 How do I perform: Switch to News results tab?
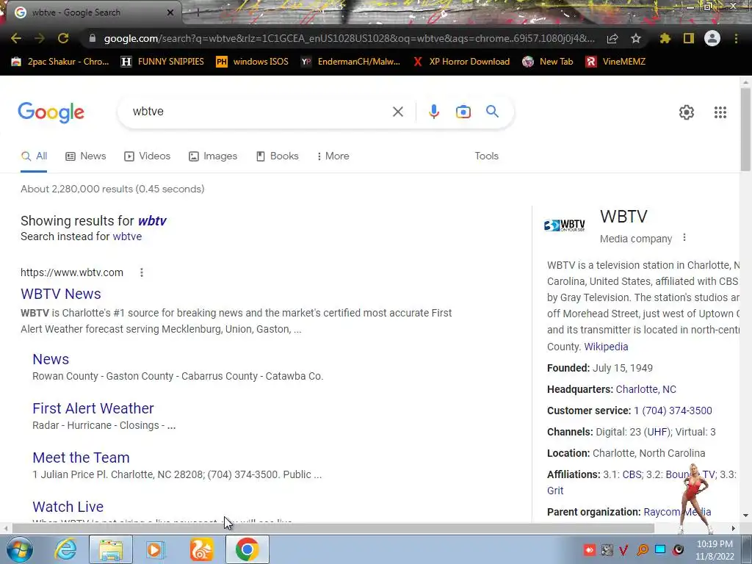[86, 156]
